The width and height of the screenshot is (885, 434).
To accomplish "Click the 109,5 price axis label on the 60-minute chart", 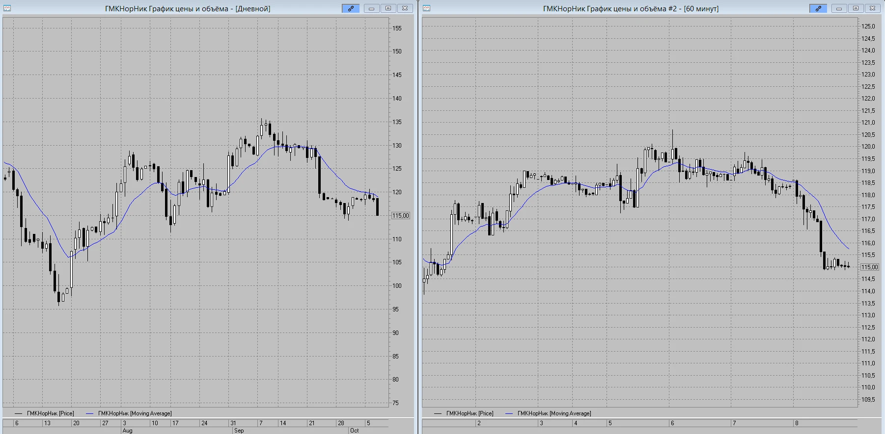I will pos(868,400).
